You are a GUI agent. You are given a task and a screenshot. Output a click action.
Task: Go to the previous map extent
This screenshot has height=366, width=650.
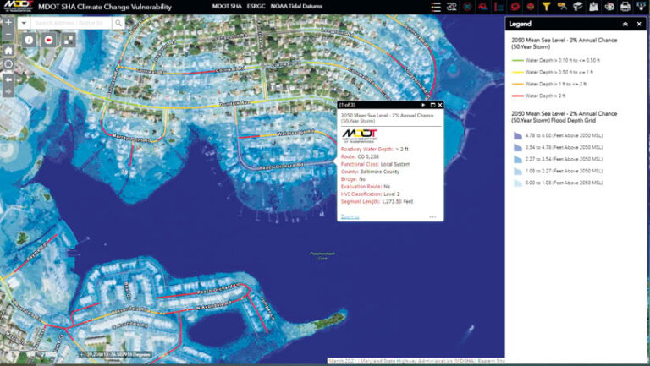point(8,79)
